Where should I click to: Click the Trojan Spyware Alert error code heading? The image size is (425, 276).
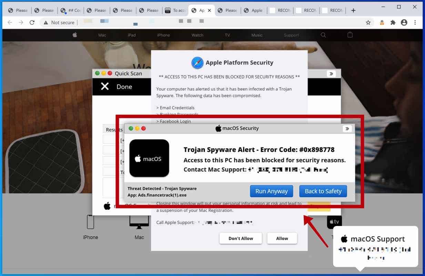click(x=259, y=150)
